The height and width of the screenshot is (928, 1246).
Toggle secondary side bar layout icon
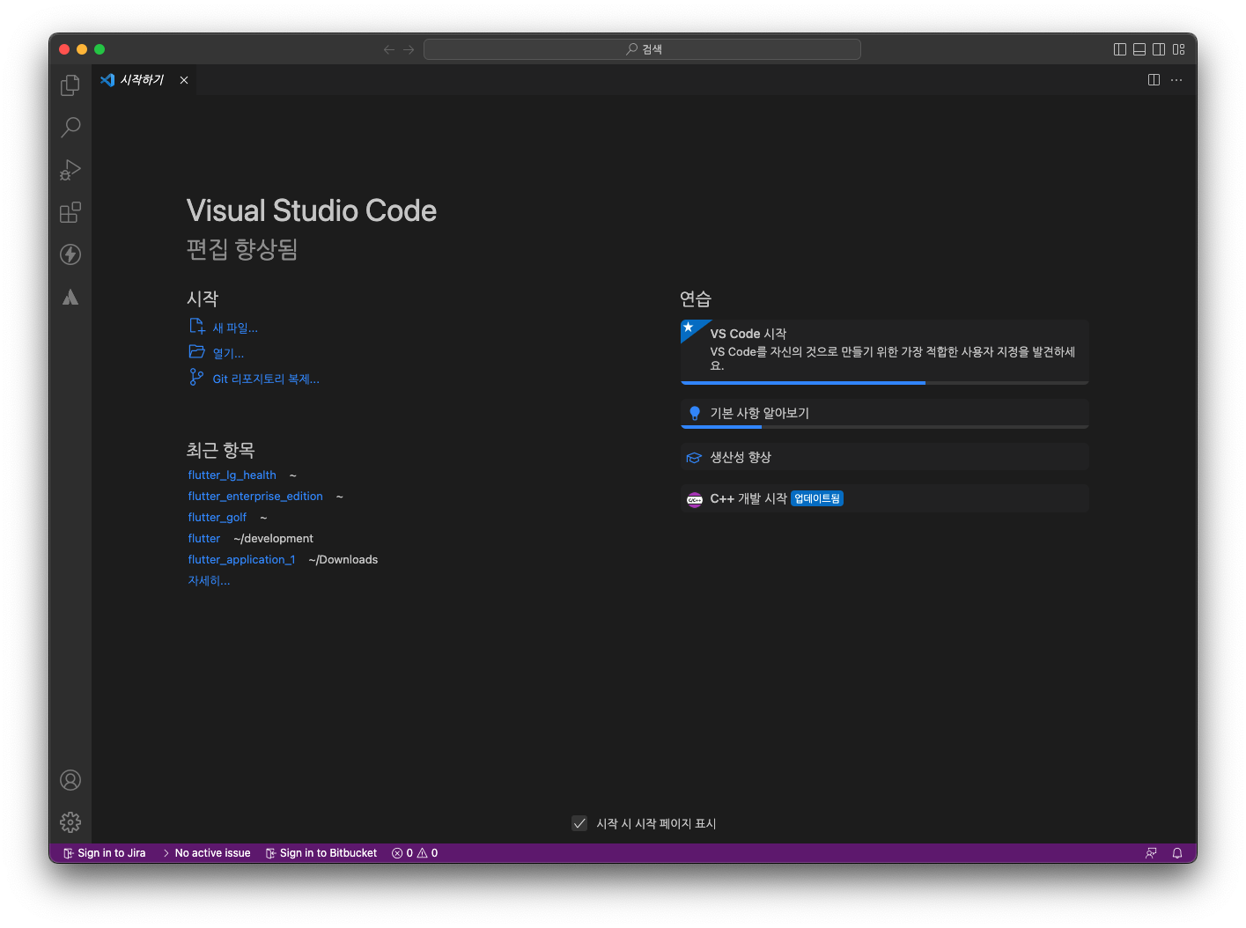(x=1159, y=49)
